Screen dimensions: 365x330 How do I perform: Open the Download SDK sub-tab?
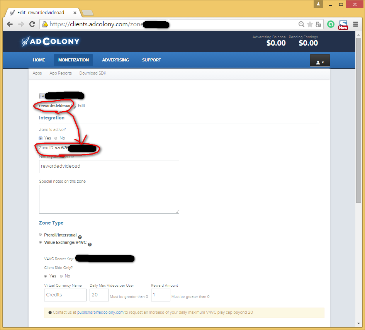[93, 73]
